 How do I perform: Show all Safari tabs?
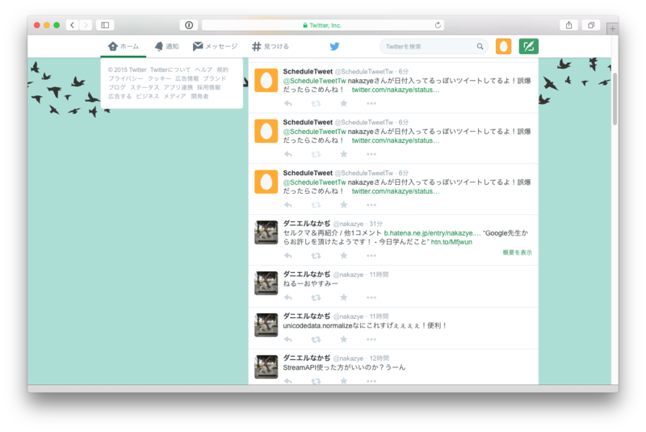click(x=591, y=25)
